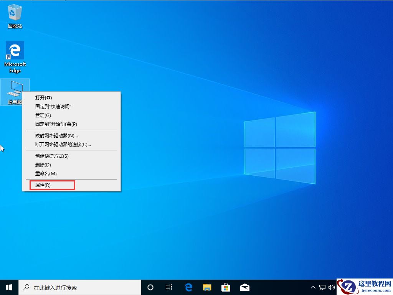Click the touch keyboard tray icon
Image resolution: width=393 pixels, height=295 pixels.
coord(323,287)
